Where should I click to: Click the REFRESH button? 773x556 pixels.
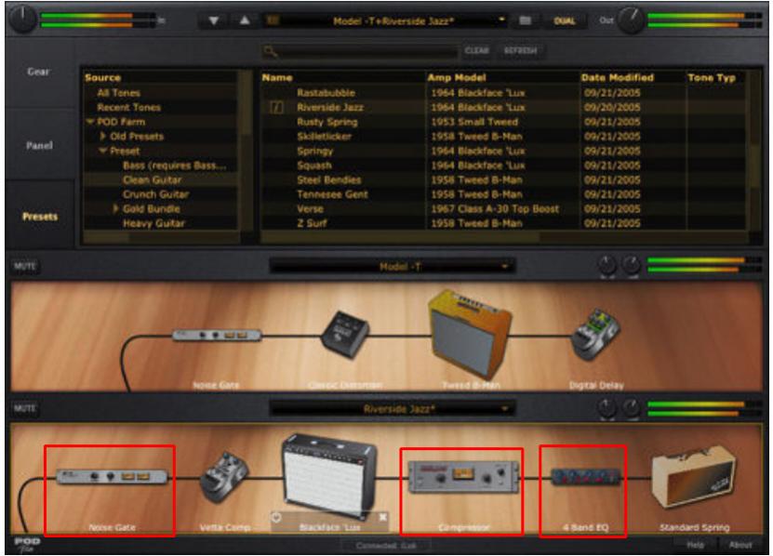pyautogui.click(x=520, y=50)
